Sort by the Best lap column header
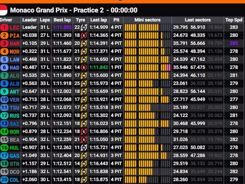The image size is (245, 184). pyautogui.click(x=62, y=20)
